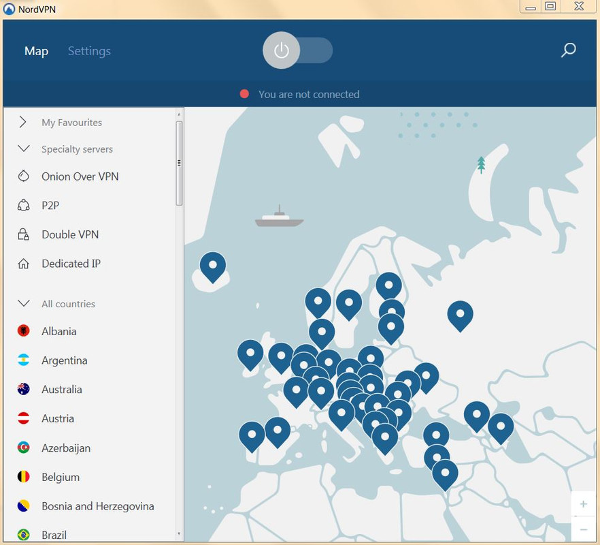The height and width of the screenshot is (545, 600).
Task: Collapse the All countries list
Action: (x=24, y=304)
